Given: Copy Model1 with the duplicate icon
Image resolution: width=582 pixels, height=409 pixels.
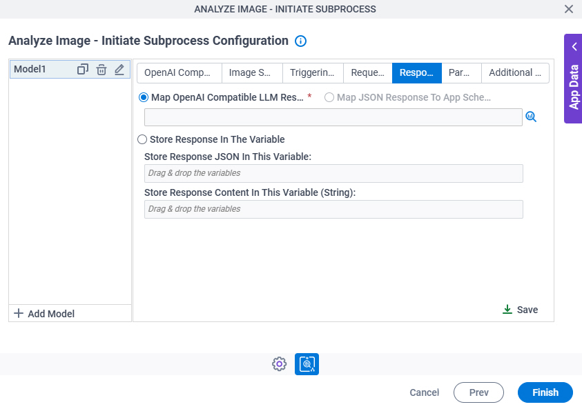Looking at the screenshot, I should click(x=82, y=70).
